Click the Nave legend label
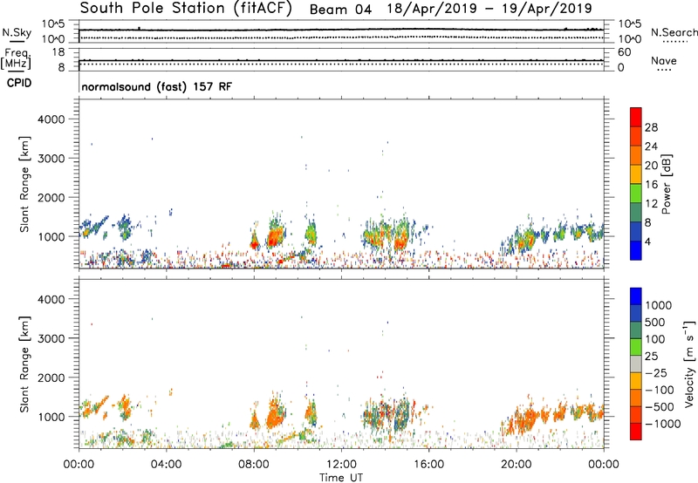This screenshot has height=483, width=698. (x=664, y=61)
